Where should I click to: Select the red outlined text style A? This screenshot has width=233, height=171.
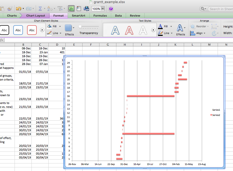129,30
